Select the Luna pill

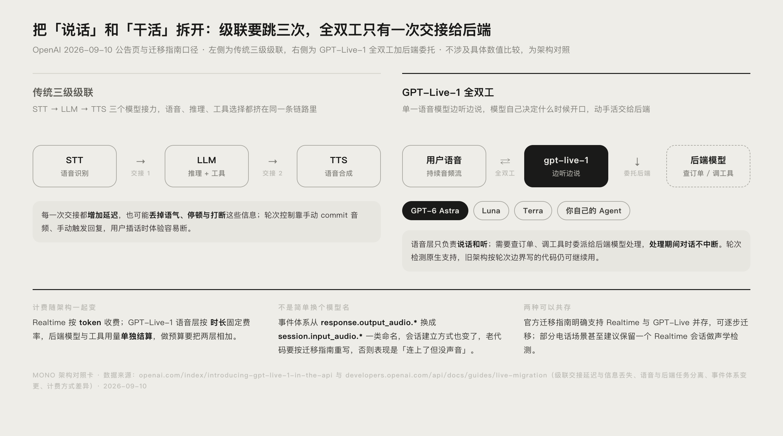491,211
